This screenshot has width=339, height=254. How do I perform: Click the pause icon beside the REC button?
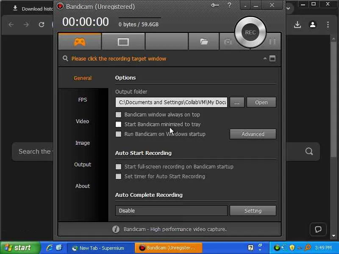click(x=272, y=41)
